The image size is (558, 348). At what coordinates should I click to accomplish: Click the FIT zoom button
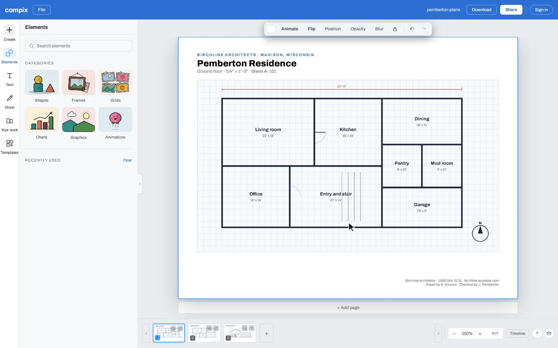pos(495,333)
